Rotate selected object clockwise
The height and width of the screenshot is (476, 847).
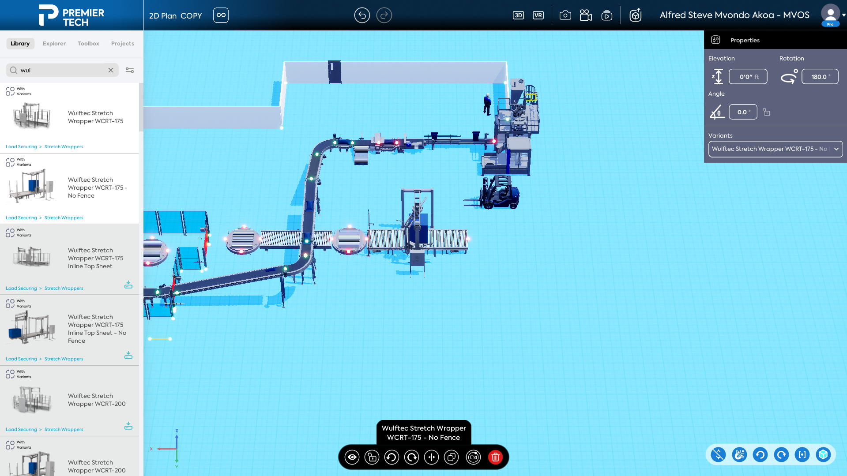click(x=412, y=457)
